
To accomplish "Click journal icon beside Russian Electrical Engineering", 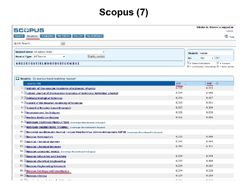I will coord(25,161).
